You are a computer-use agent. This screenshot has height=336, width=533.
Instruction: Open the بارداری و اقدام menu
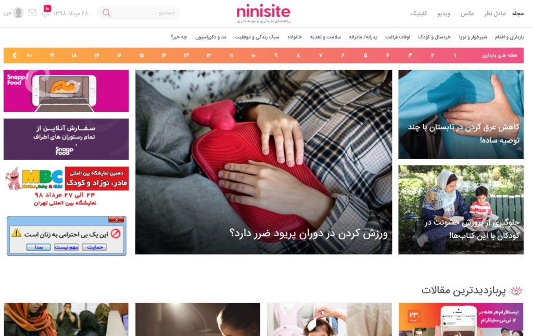[x=509, y=37]
